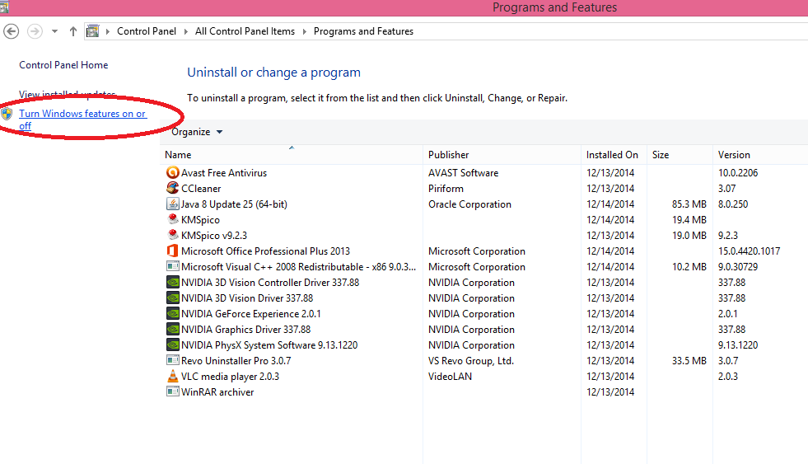
Task: Click the Control Panel icon in address bar
Action: tap(93, 31)
